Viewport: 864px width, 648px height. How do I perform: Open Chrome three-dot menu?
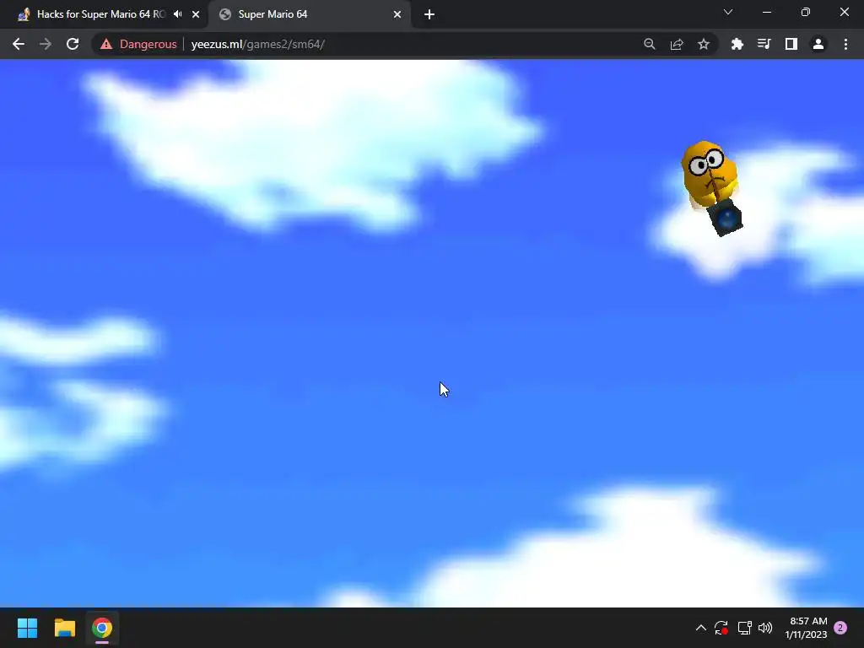(x=845, y=44)
